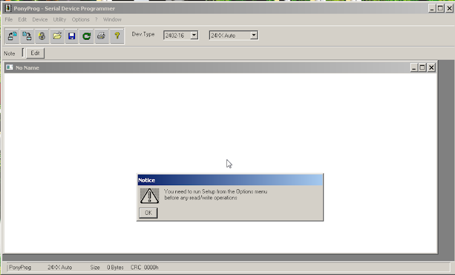Maximize the PonyProg main window
455x275 pixels.
pos(440,9)
